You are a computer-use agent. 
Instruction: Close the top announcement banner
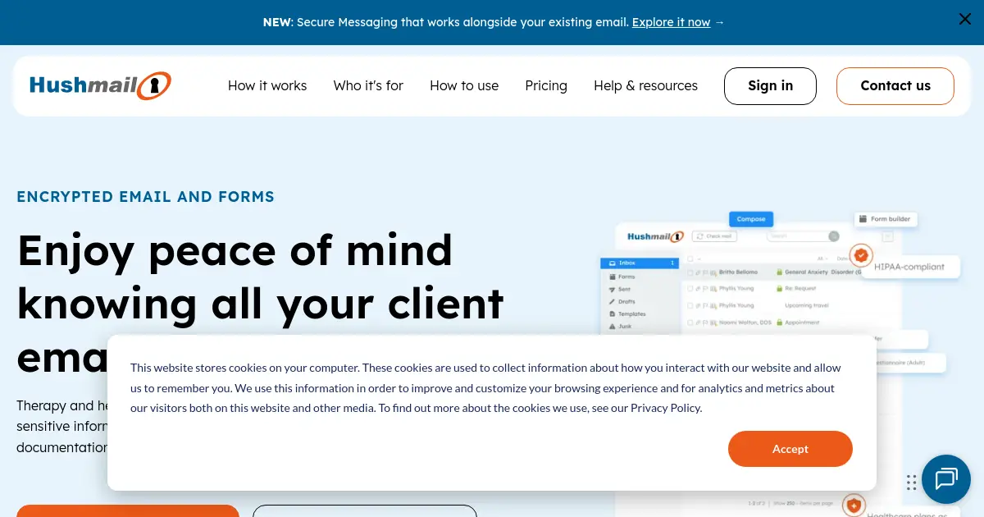tap(965, 19)
